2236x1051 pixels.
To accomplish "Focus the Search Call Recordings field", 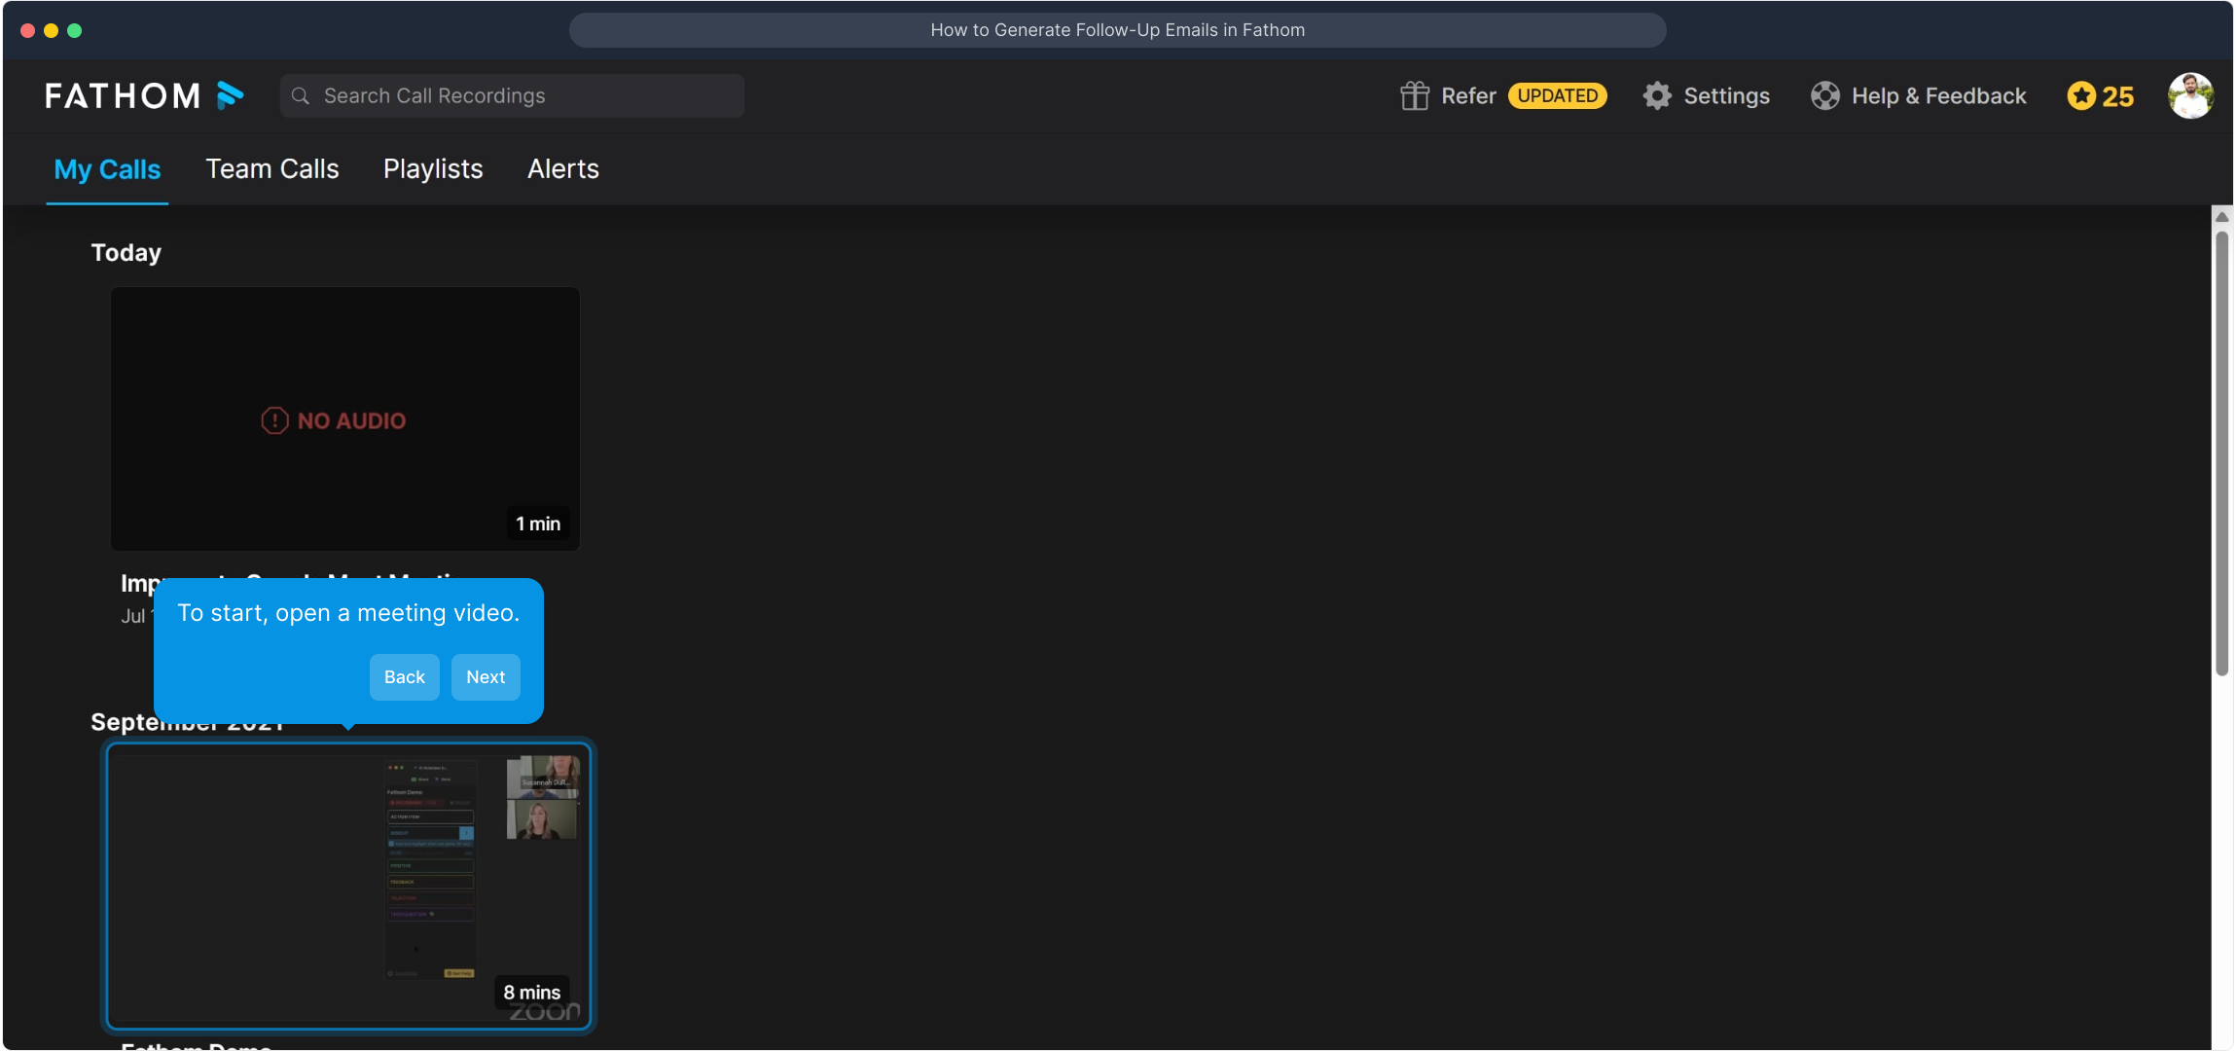I will pyautogui.click(x=512, y=95).
